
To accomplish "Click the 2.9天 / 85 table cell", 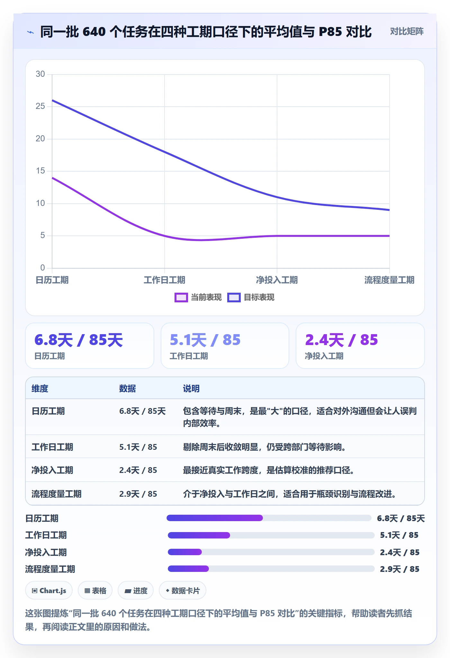I will 138,494.
